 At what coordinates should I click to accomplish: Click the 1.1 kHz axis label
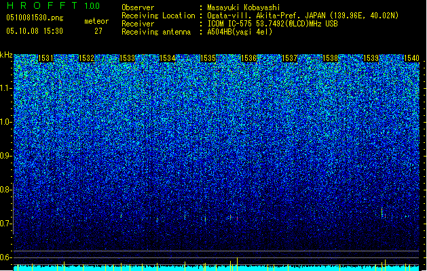(6, 88)
